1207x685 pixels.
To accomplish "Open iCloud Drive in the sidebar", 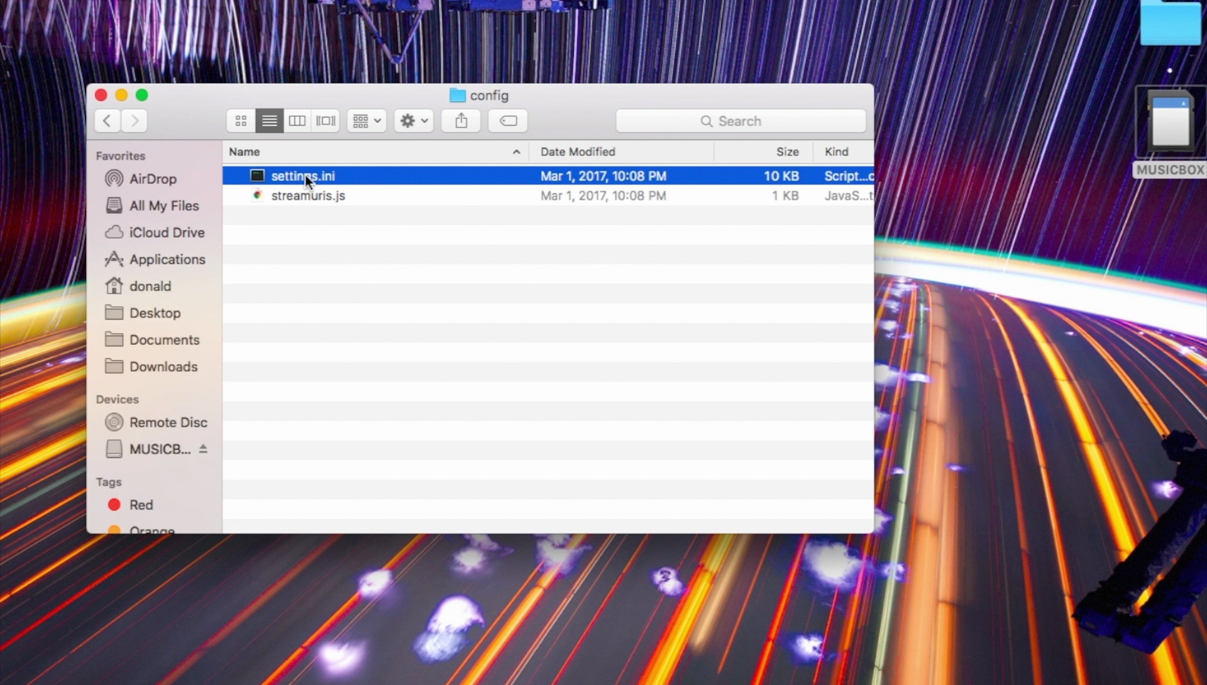I will (167, 233).
